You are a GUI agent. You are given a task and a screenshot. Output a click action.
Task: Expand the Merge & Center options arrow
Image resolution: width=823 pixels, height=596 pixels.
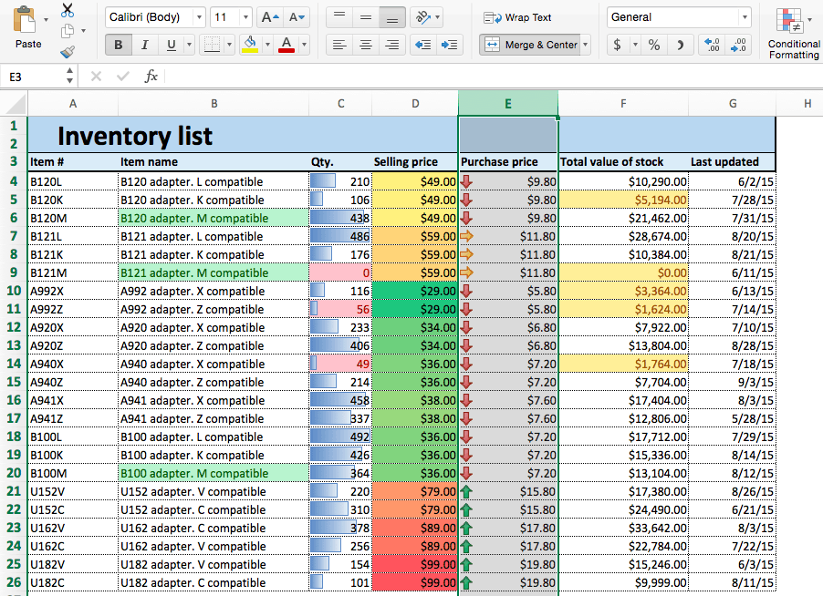tap(585, 45)
